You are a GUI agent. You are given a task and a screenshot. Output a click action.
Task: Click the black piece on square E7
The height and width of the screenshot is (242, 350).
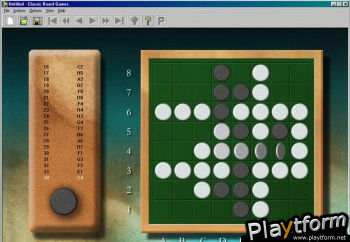pyautogui.click(x=241, y=92)
